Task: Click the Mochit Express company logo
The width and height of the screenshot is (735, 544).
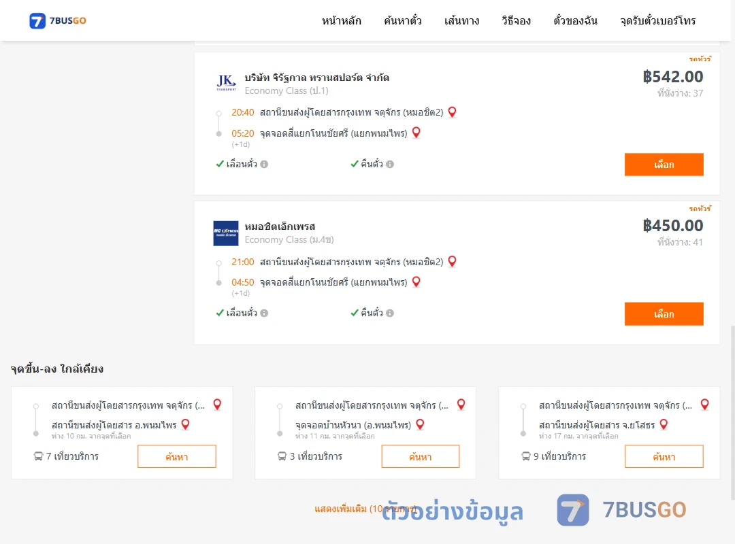Action: (226, 233)
